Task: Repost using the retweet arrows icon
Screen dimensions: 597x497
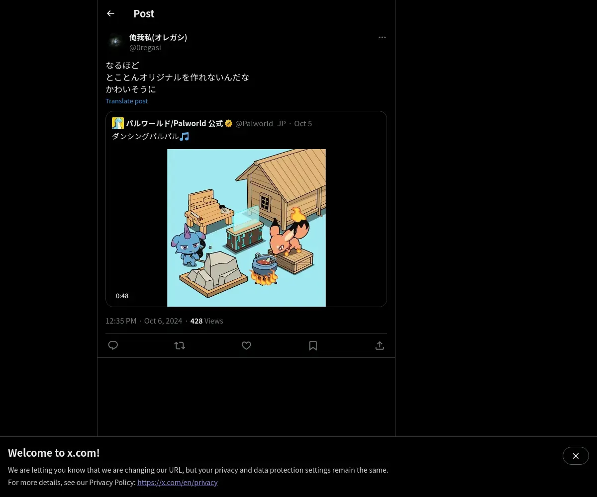Action: tap(180, 345)
